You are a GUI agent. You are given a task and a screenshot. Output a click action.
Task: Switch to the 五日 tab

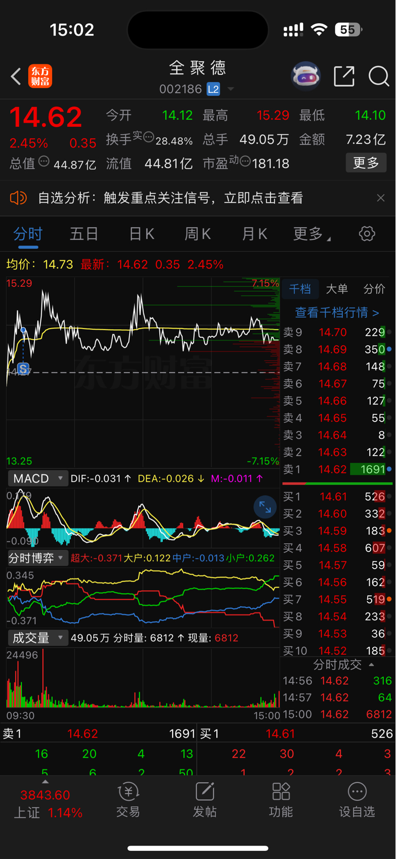84,234
